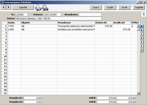Open print preview magnifier icon
Screen dimensions: 147x105
coord(45,8)
